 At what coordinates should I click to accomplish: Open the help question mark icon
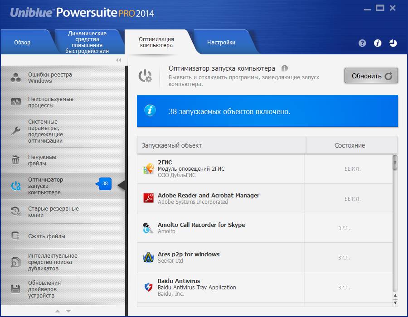362,43
